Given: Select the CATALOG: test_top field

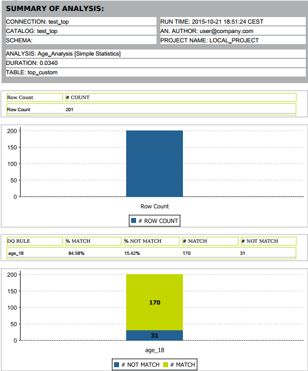Looking at the screenshot, I should 81,31.
